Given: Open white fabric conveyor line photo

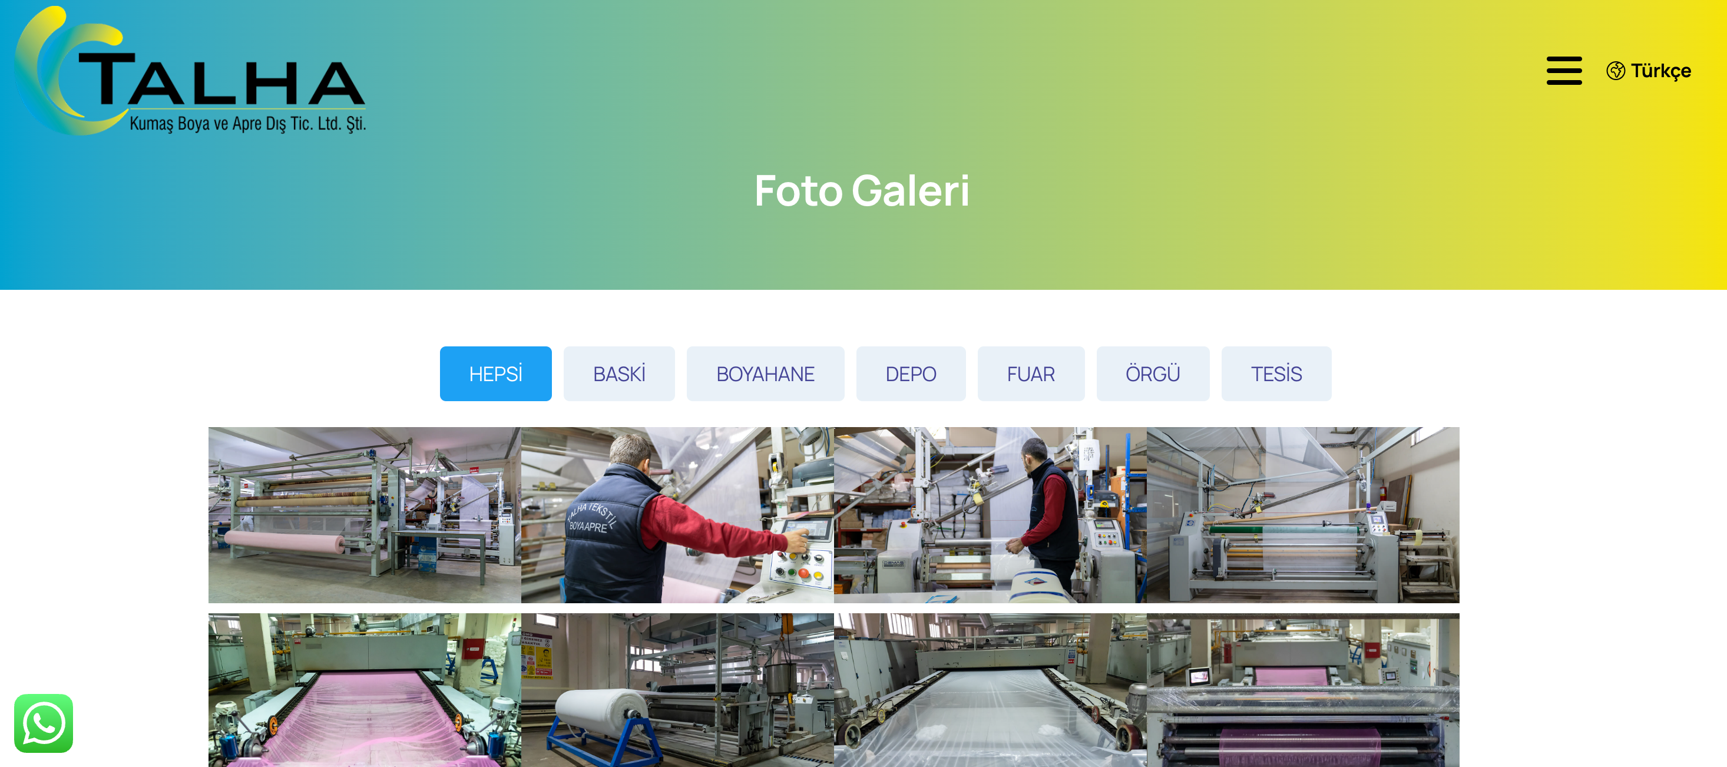Looking at the screenshot, I should (990, 690).
